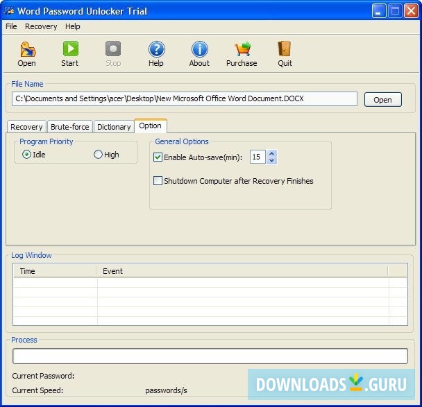The width and height of the screenshot is (422, 407).
Task: Click the Open button beside file path
Action: [x=382, y=100]
